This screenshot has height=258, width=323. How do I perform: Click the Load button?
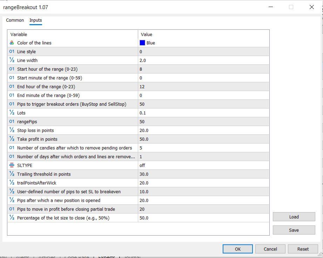(294, 217)
